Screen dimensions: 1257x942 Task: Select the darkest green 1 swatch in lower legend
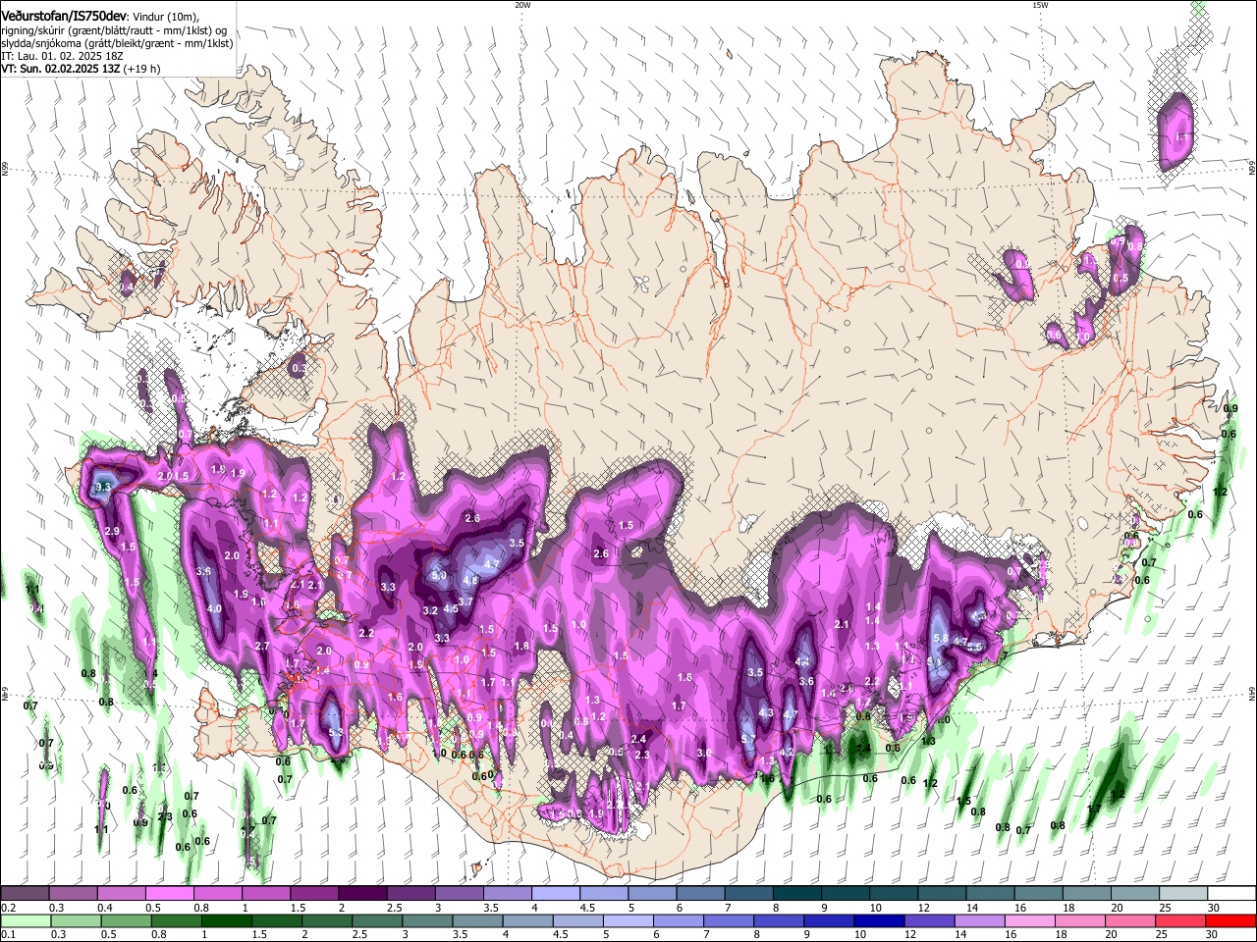pyautogui.click(x=227, y=920)
